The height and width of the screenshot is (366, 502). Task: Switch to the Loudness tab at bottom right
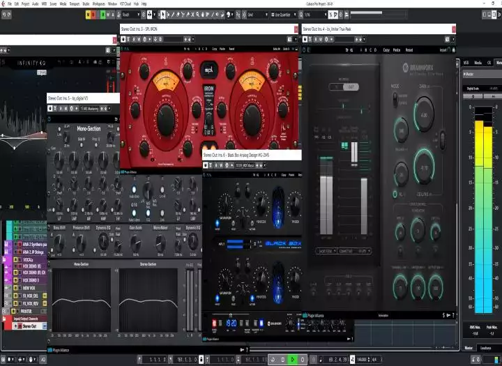point(485,348)
